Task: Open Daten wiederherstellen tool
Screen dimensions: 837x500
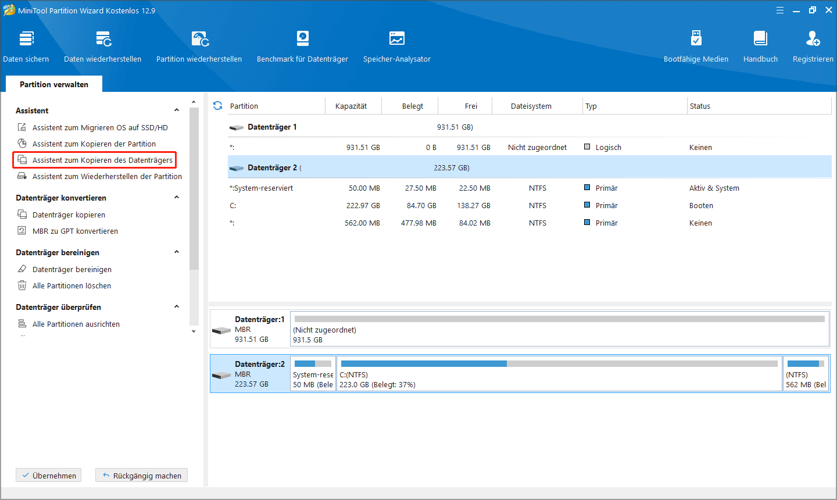Action: [x=103, y=47]
